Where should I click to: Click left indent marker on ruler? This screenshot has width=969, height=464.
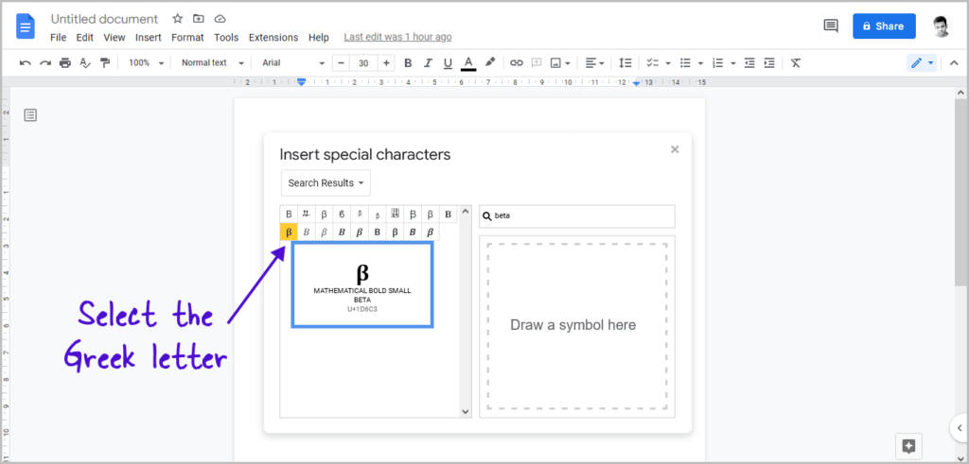coord(301,82)
